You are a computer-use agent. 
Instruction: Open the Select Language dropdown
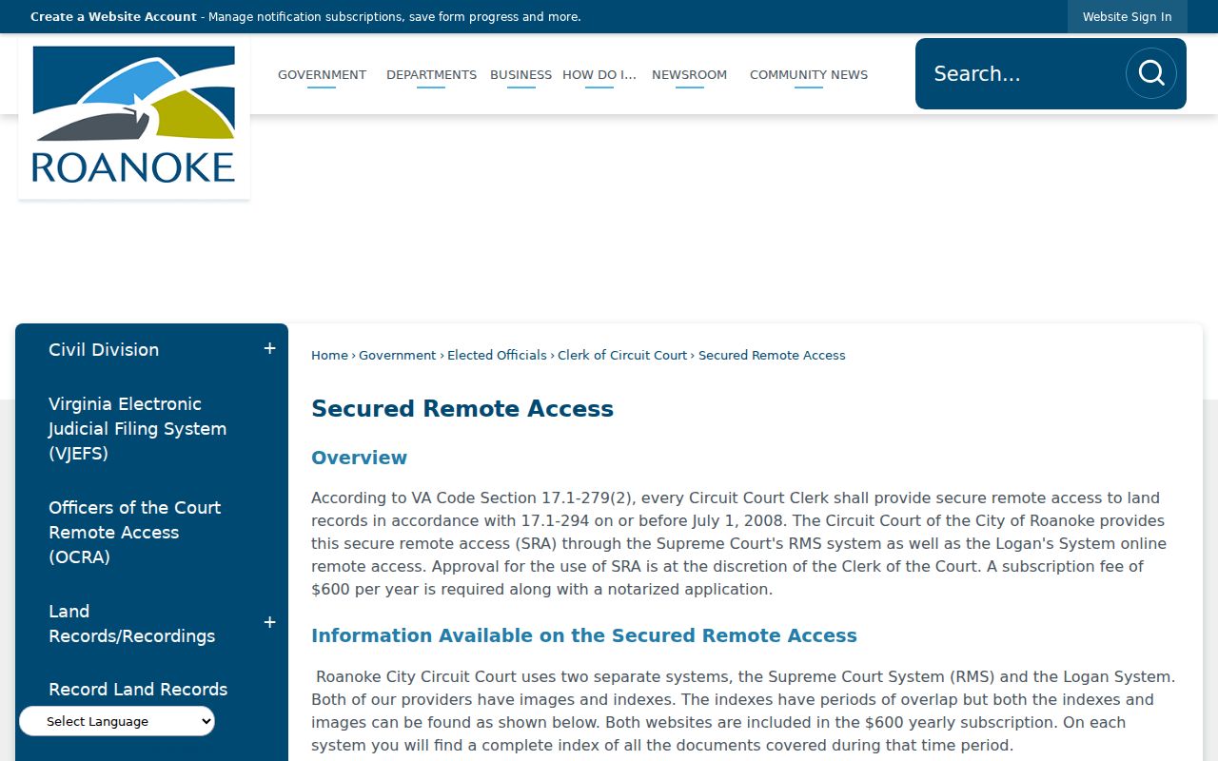[x=117, y=721]
